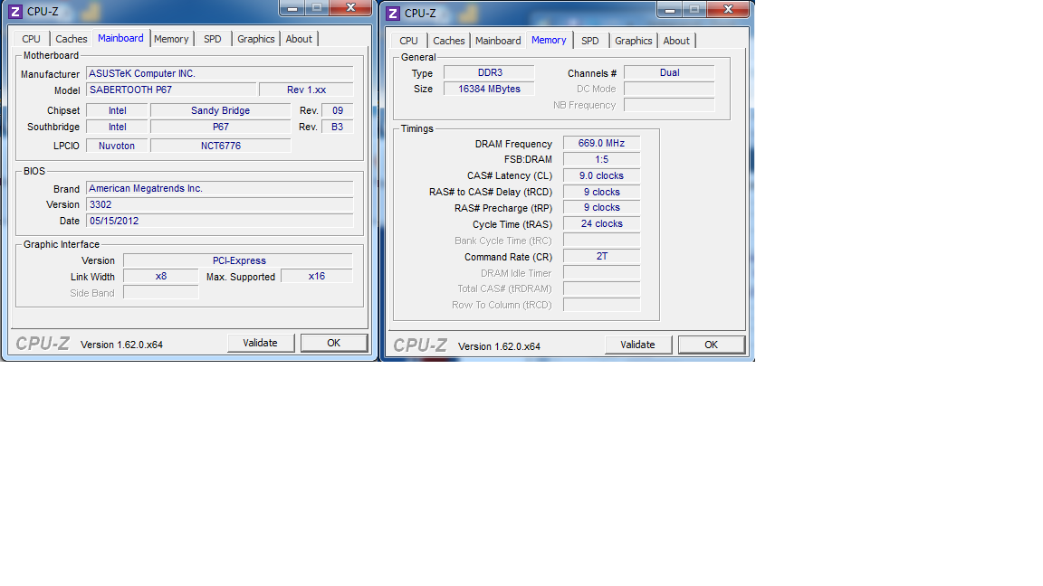Open Graphics tab in left window
The width and height of the screenshot is (1043, 586).
(x=256, y=39)
